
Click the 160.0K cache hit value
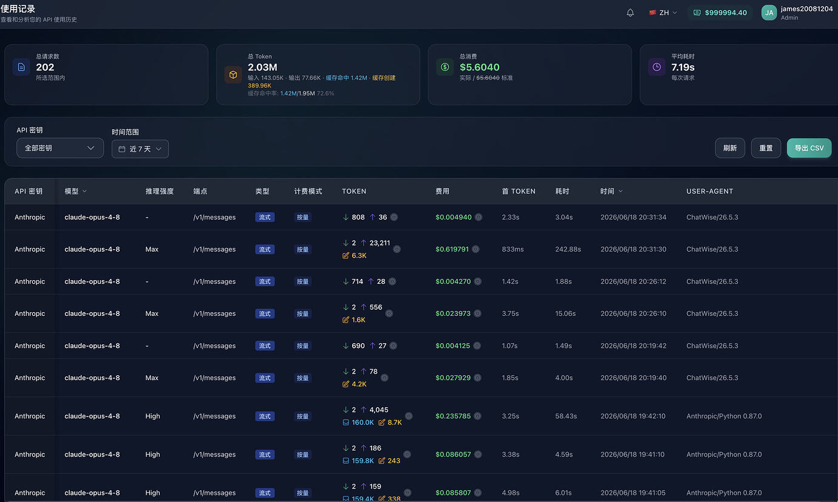(x=363, y=423)
